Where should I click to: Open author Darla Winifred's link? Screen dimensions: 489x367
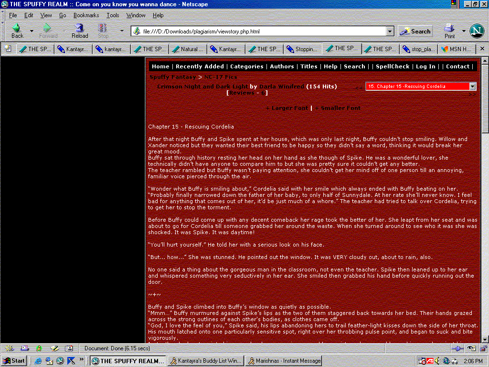pos(282,86)
